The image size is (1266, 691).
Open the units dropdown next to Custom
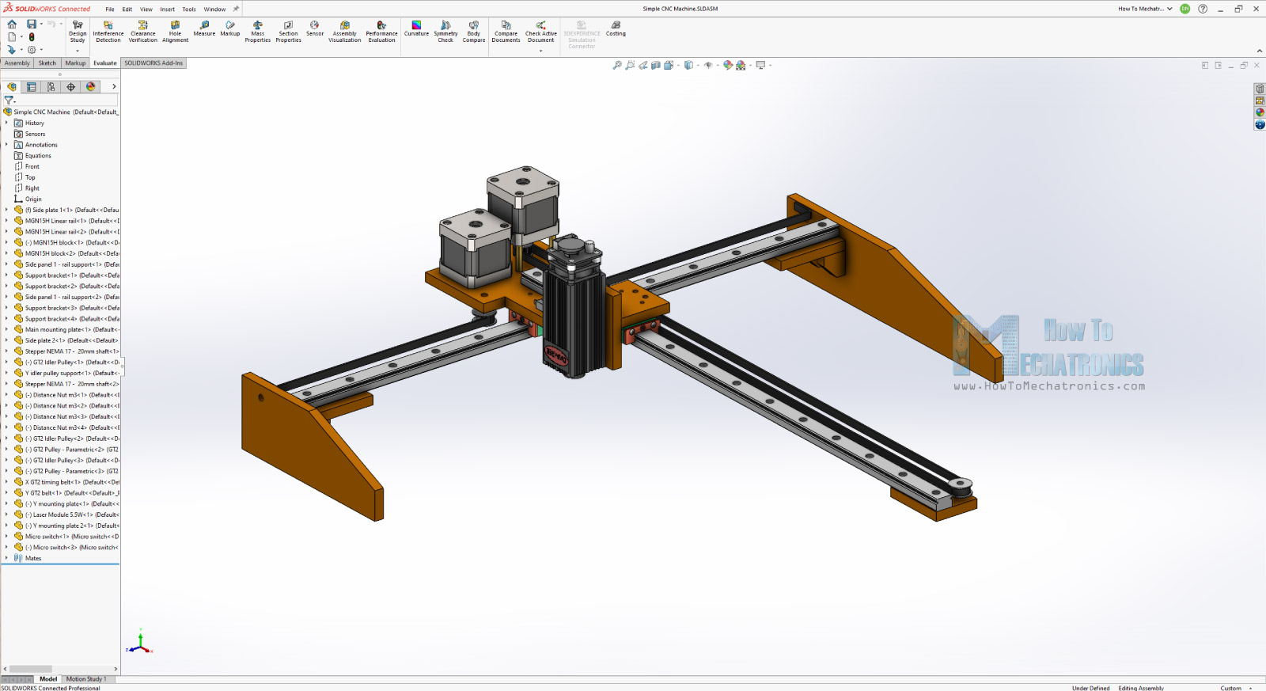[1251, 688]
